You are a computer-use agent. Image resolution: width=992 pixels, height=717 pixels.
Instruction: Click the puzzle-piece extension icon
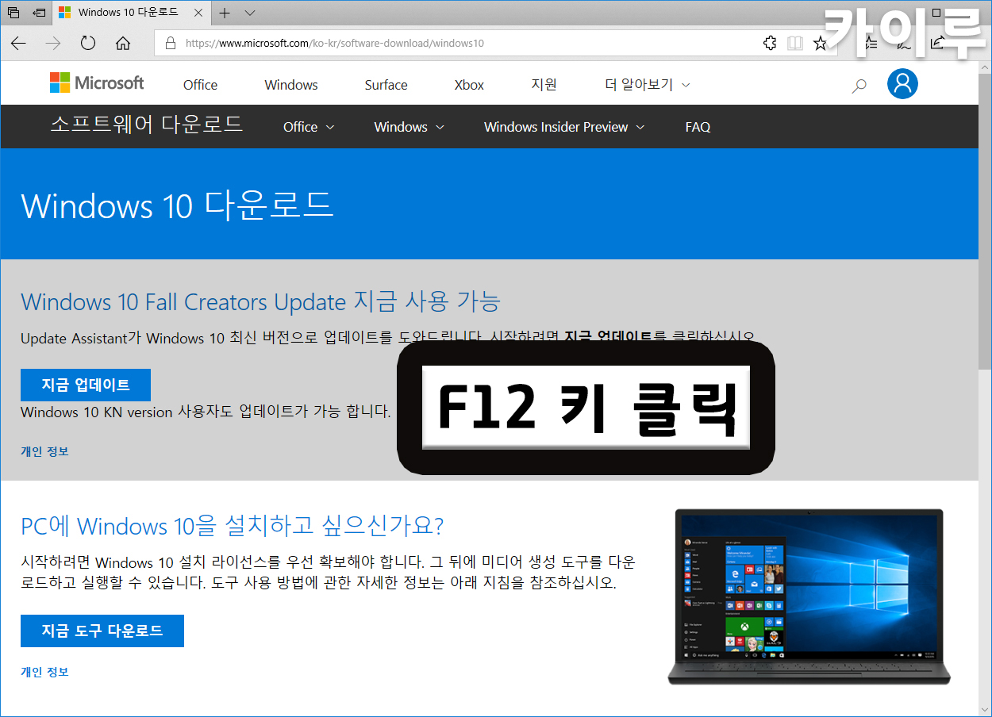(x=770, y=44)
